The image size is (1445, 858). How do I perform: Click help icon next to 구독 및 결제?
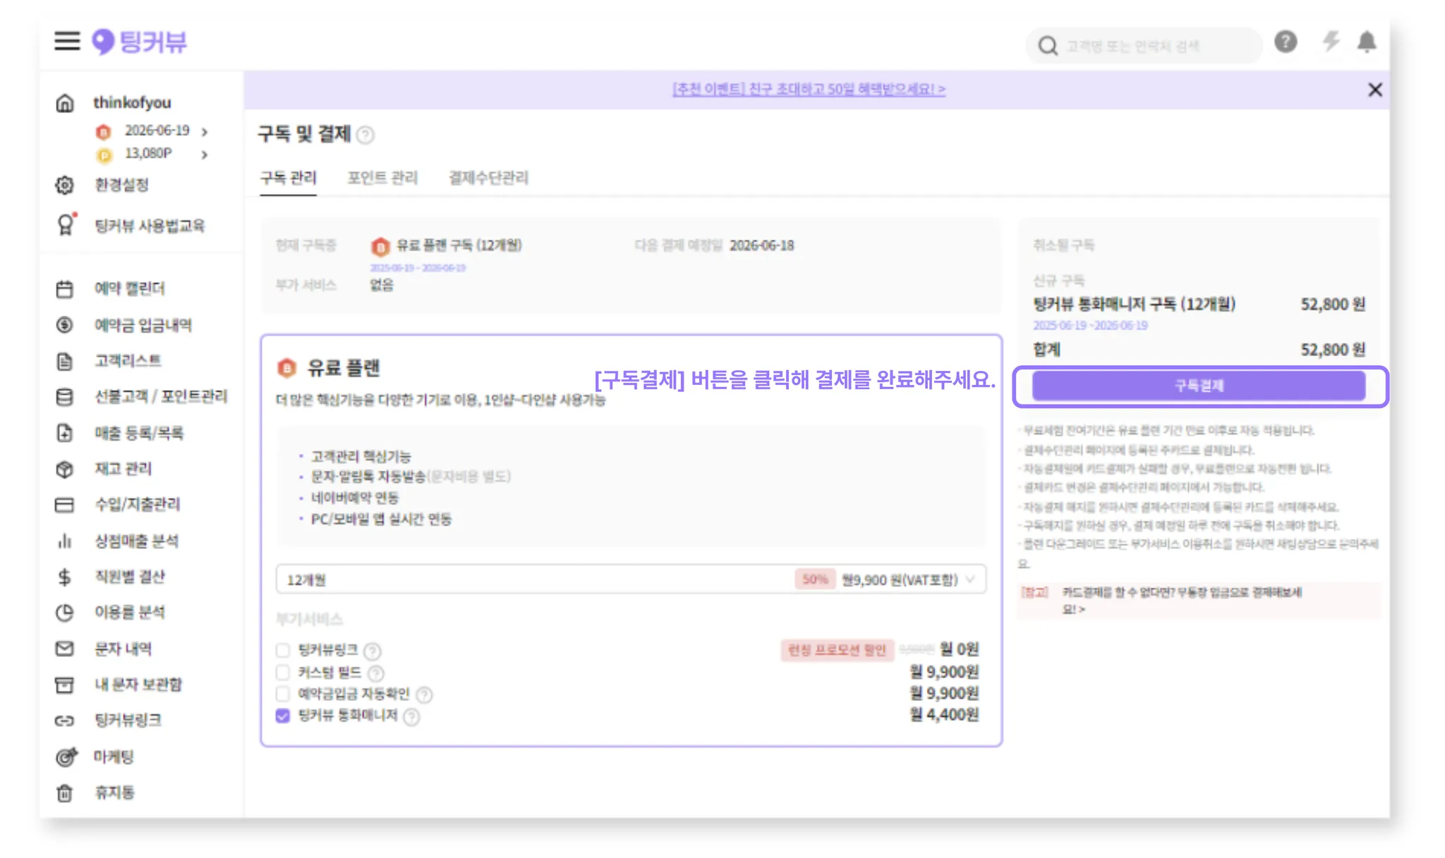tap(365, 135)
